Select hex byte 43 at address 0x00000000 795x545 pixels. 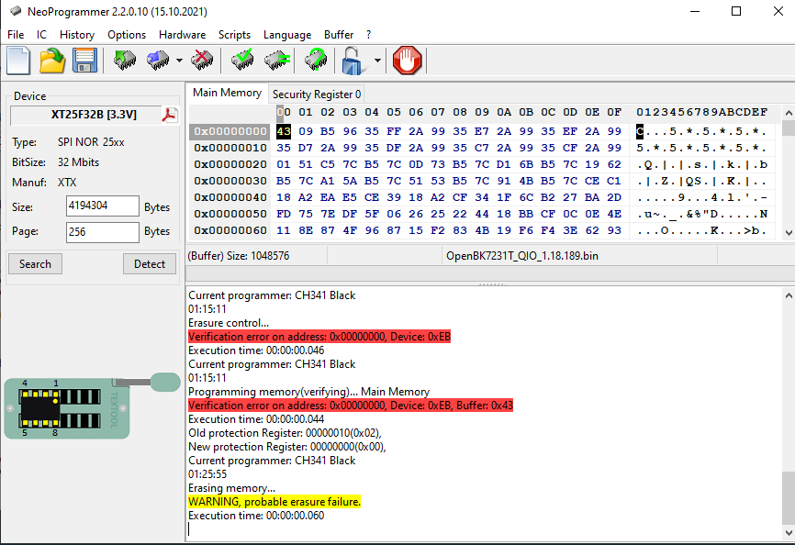coord(284,131)
